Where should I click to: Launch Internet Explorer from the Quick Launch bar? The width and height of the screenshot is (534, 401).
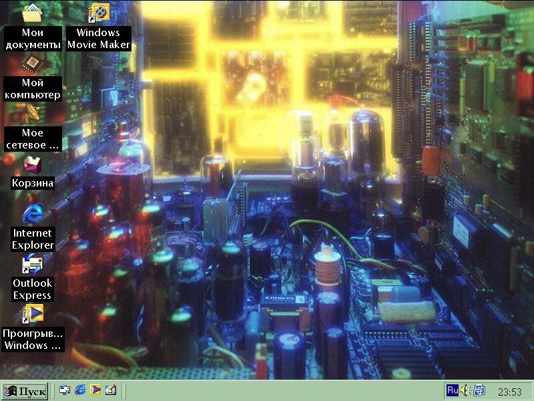click(x=80, y=390)
